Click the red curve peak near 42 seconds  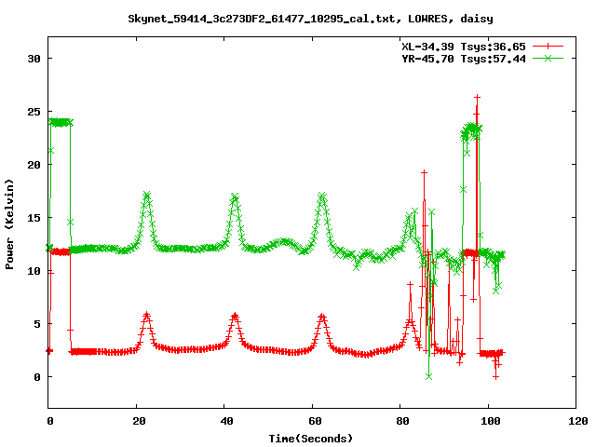coord(235,315)
